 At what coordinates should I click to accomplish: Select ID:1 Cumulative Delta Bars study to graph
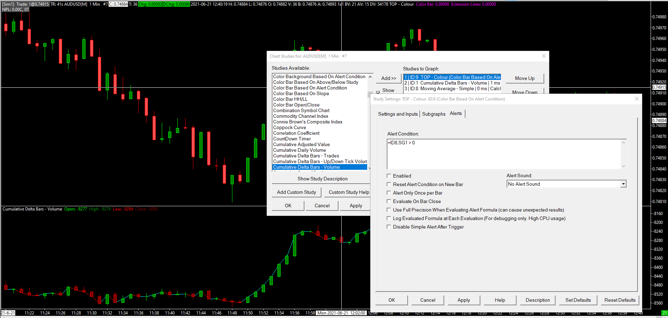[x=452, y=83]
